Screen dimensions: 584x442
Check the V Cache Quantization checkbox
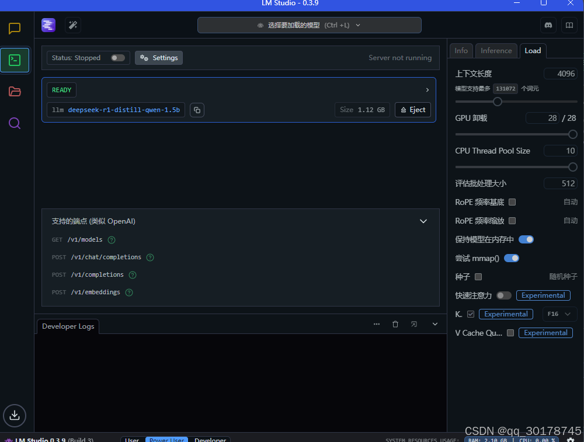point(510,333)
